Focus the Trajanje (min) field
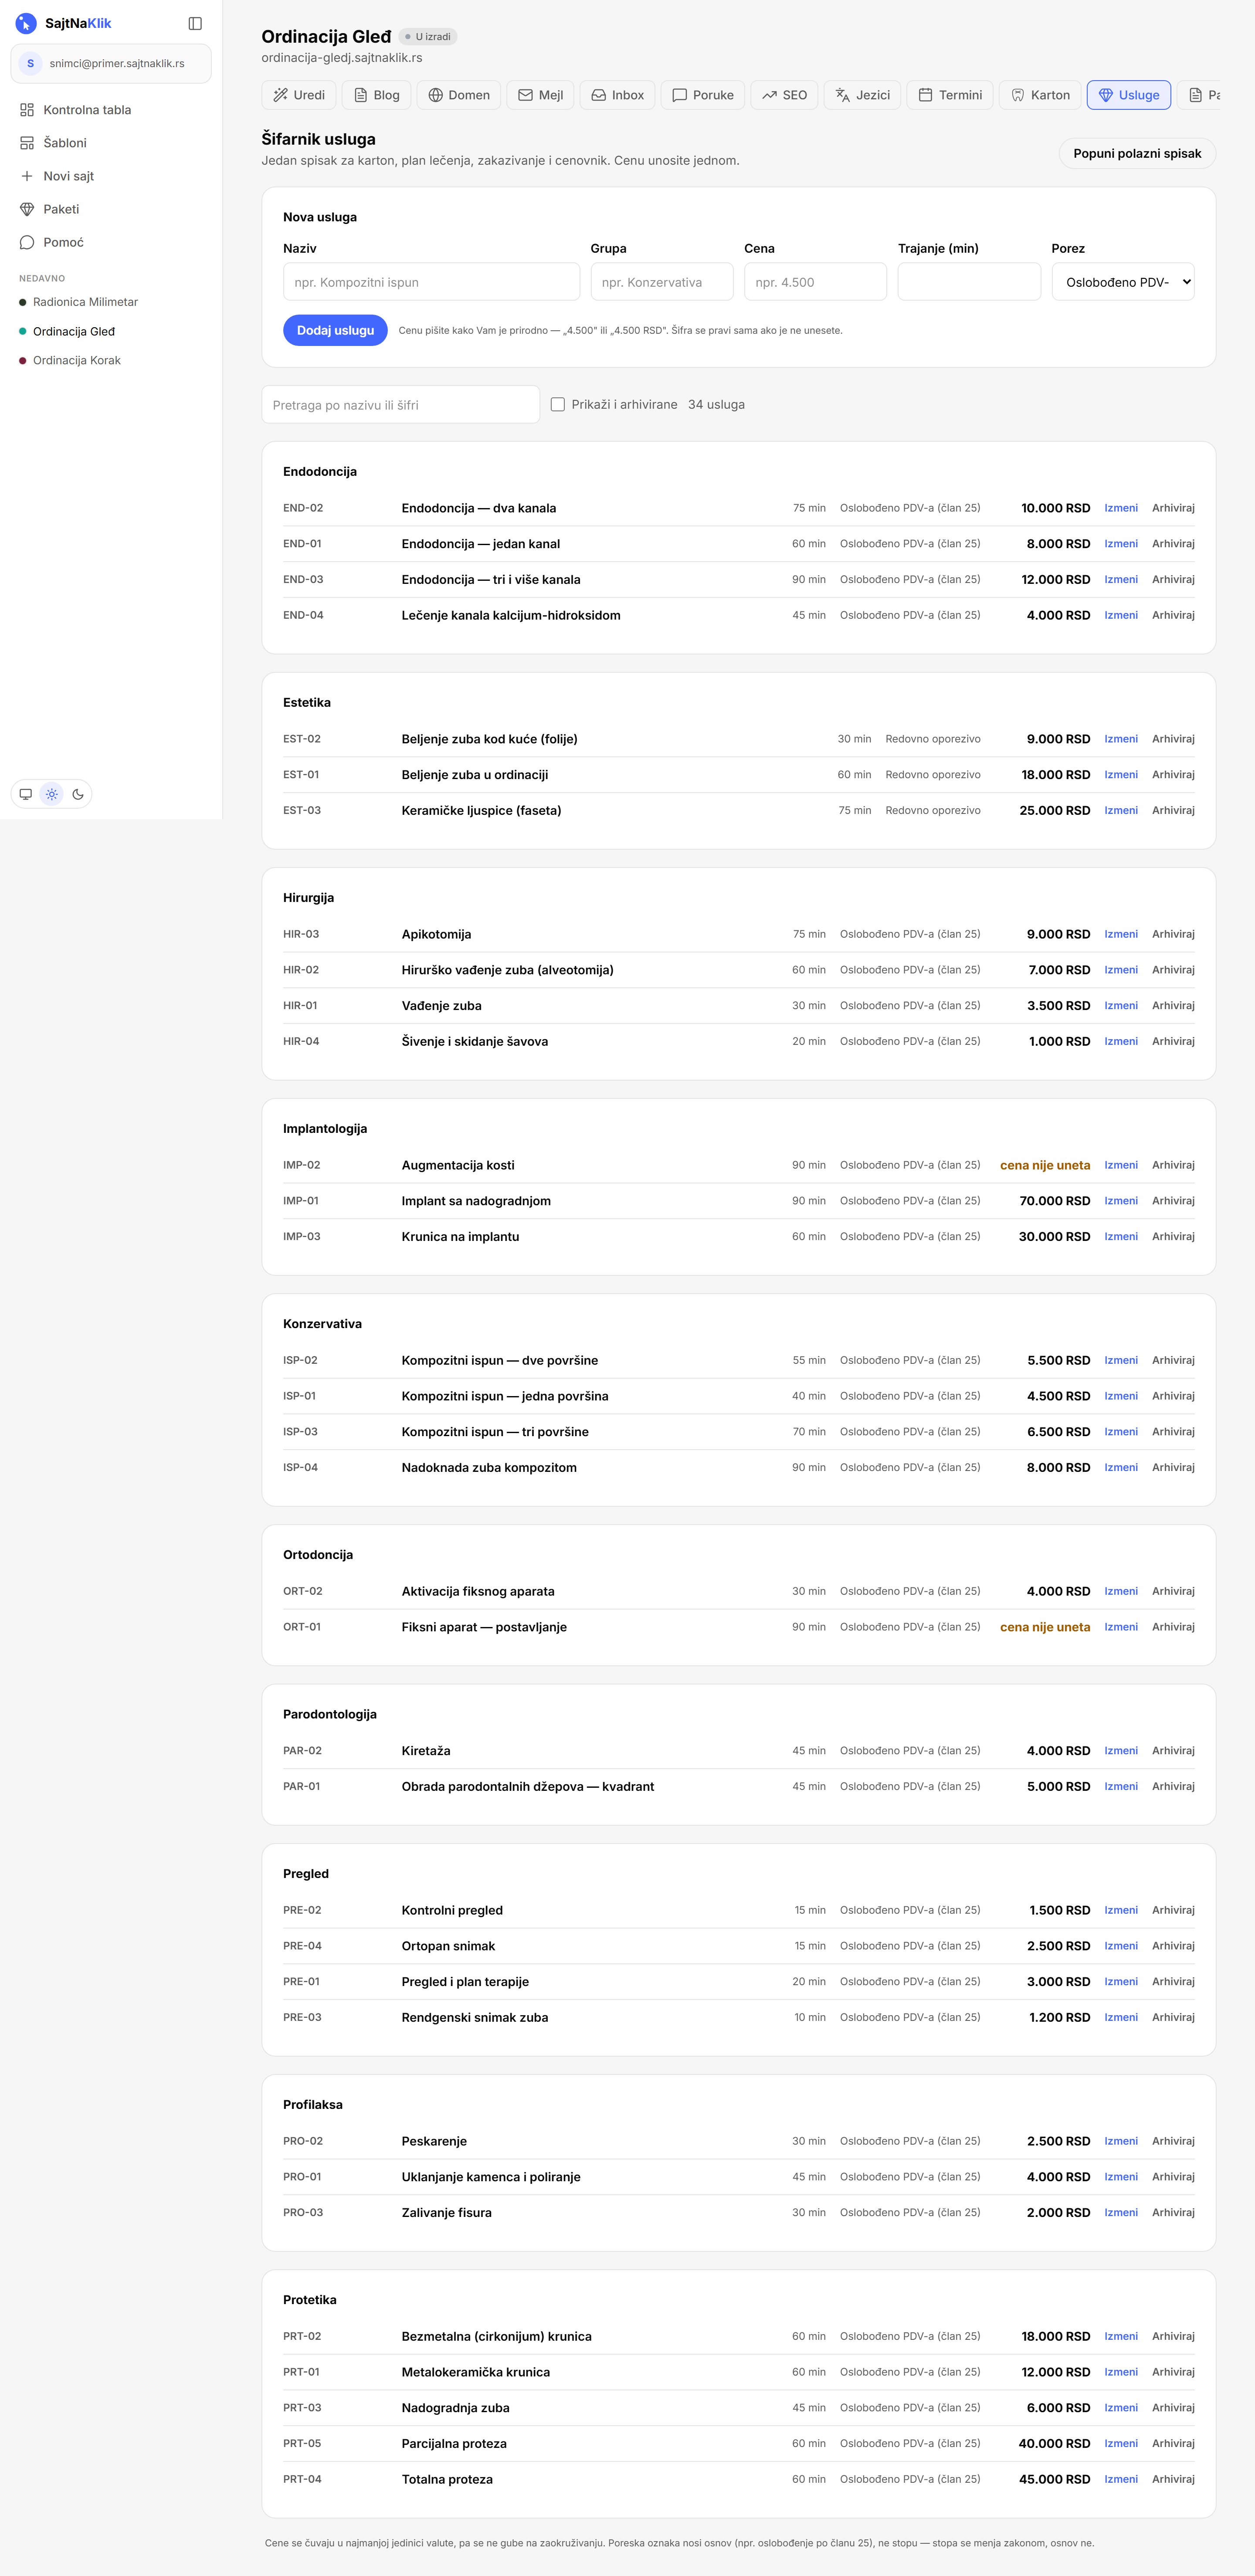This screenshot has width=1255, height=2576. (x=969, y=282)
